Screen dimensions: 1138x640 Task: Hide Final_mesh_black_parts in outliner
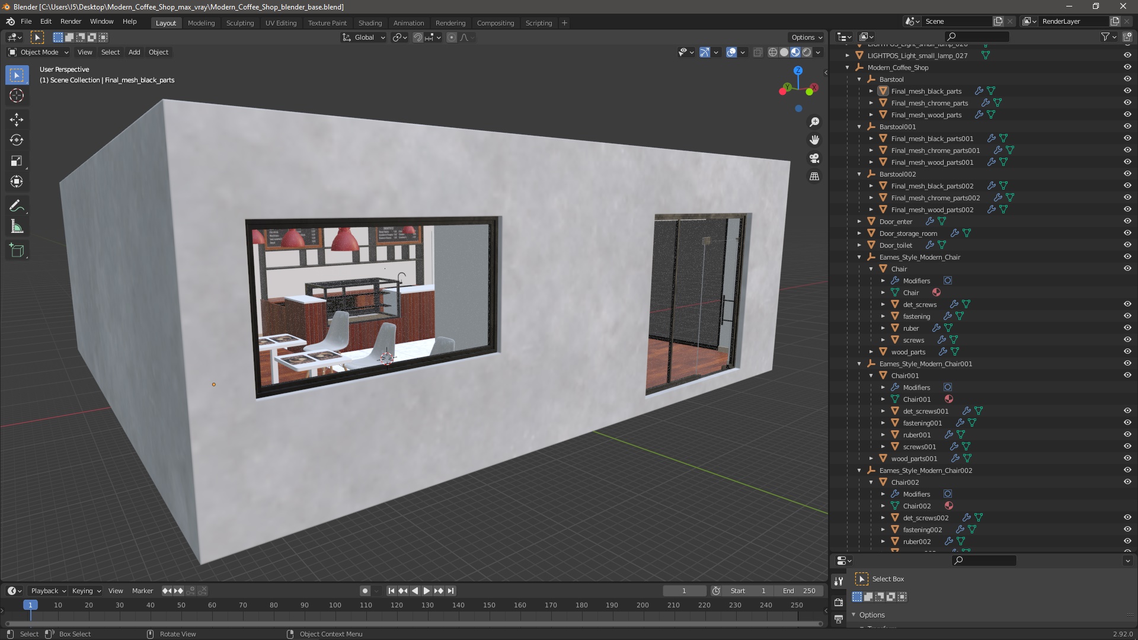[1127, 91]
